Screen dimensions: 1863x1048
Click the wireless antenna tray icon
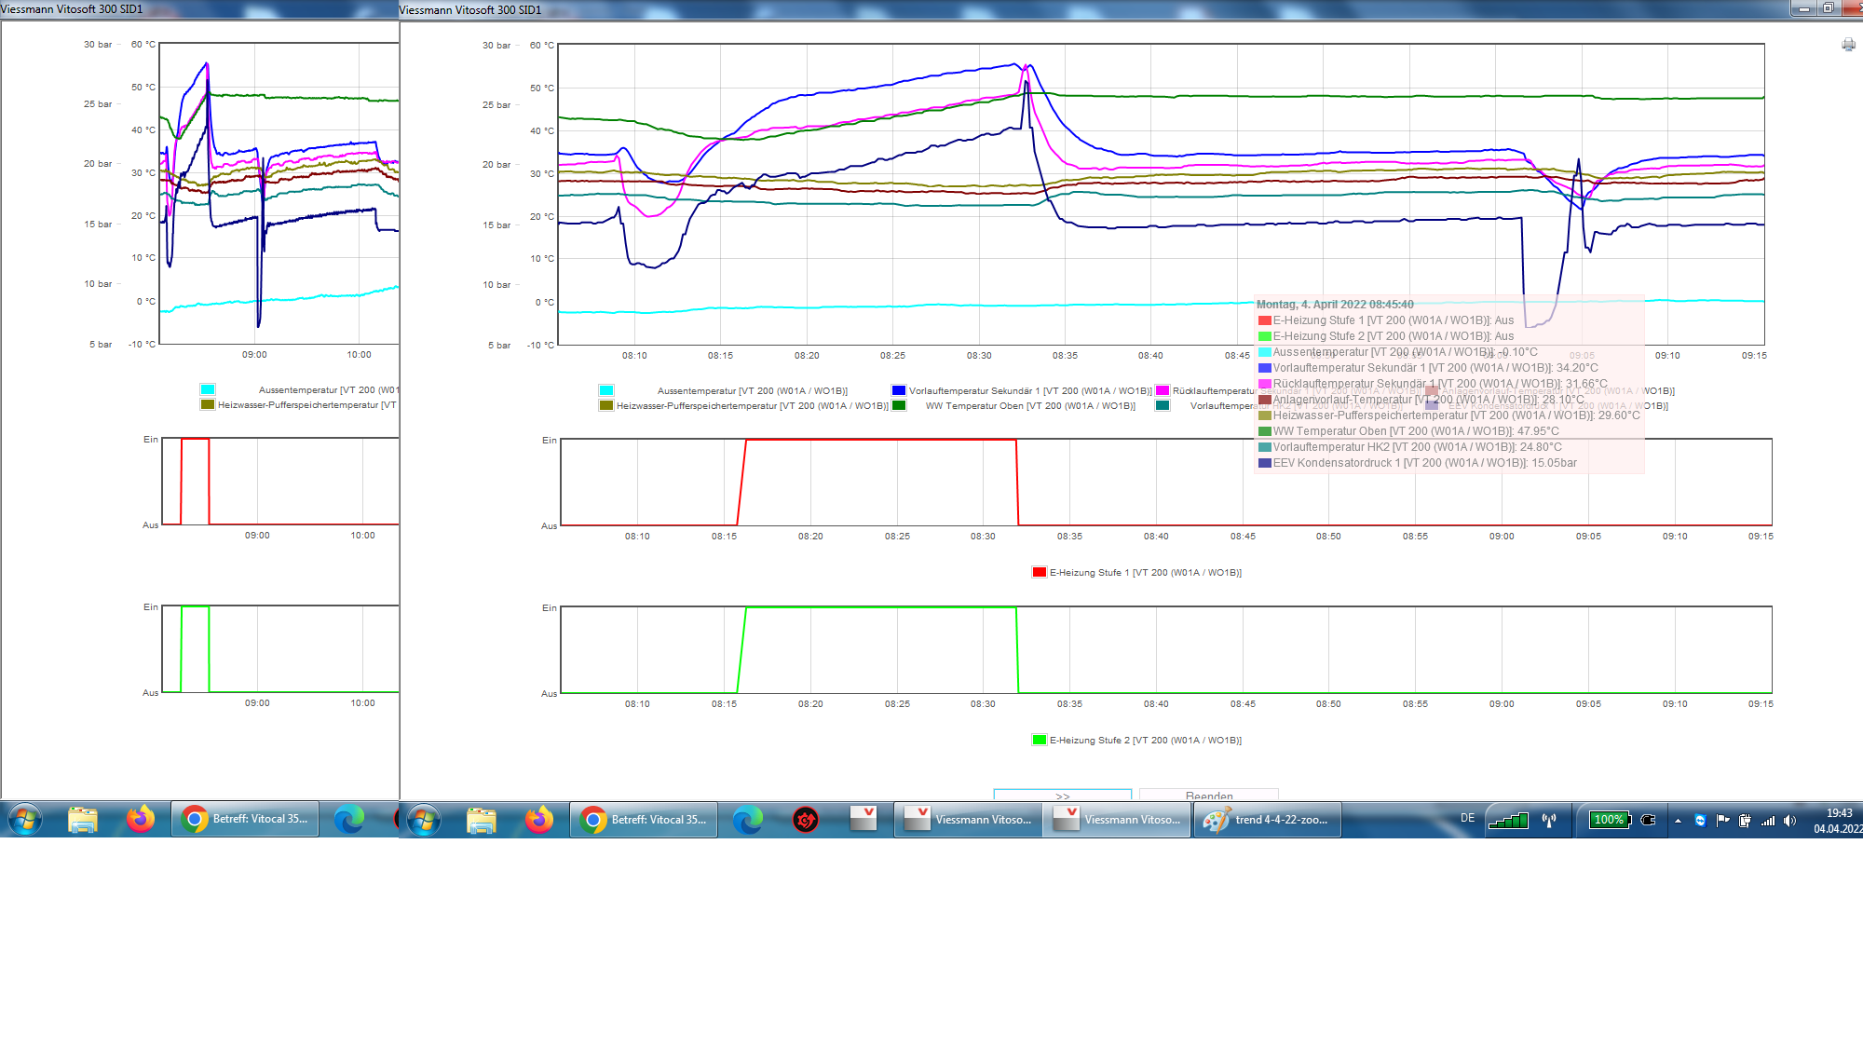tap(1549, 820)
